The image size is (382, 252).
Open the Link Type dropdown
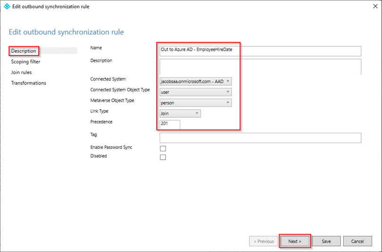click(180, 114)
